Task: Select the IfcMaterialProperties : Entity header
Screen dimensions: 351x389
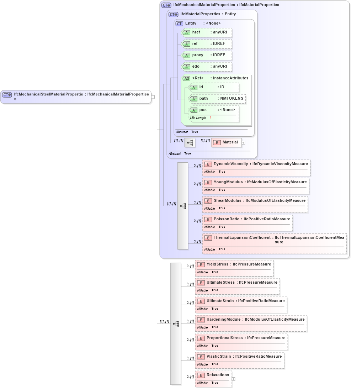Action: (x=203, y=14)
